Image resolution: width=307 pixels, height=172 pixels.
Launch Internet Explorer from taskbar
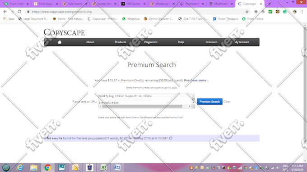coord(20,167)
